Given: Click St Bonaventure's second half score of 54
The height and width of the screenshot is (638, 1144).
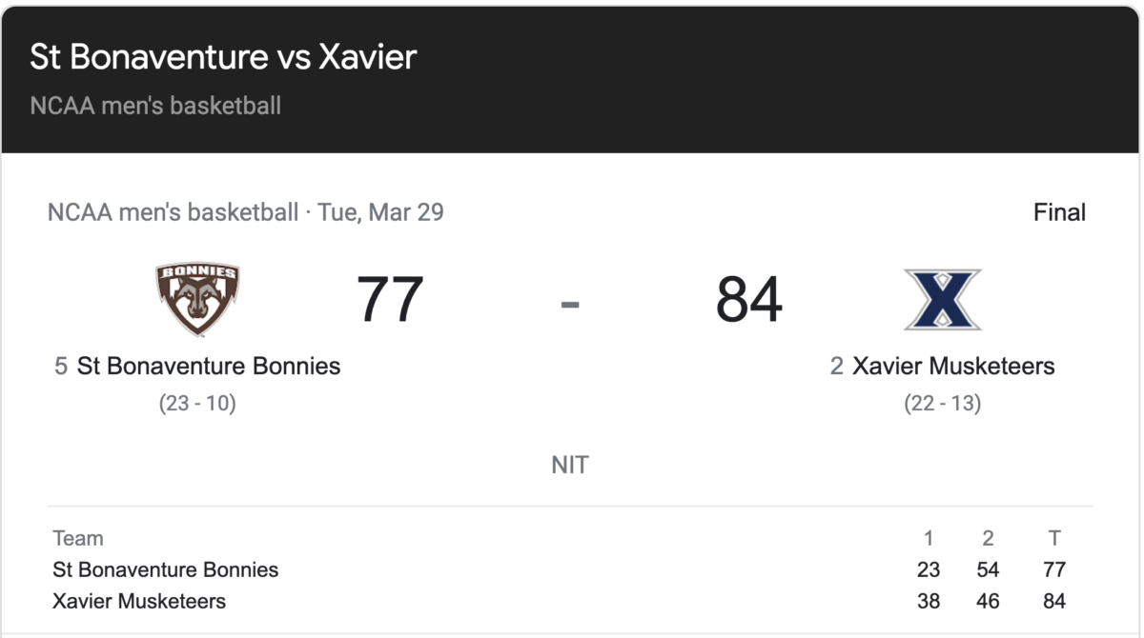Looking at the screenshot, I should click(x=988, y=569).
